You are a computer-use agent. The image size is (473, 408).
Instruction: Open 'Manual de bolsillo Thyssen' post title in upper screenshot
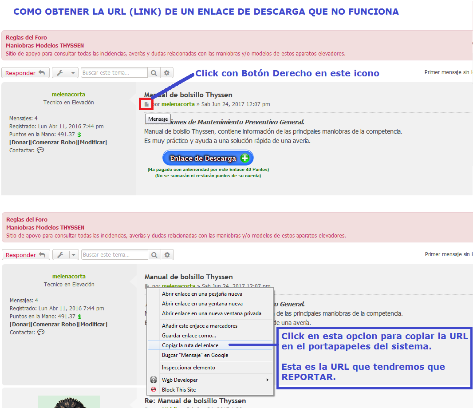coord(188,95)
